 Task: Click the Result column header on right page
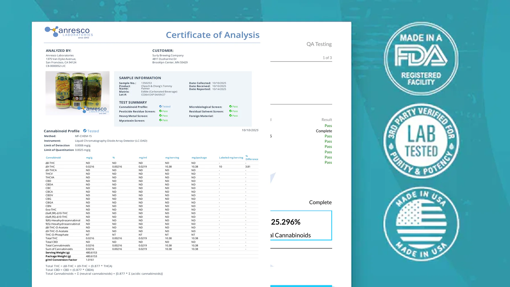pos(327,120)
